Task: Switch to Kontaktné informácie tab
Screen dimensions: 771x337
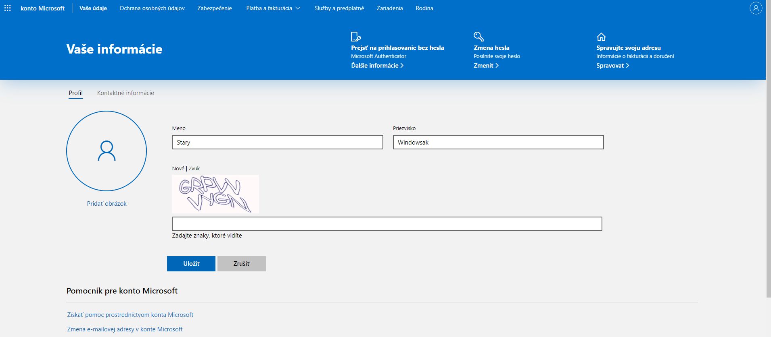Action: tap(125, 93)
